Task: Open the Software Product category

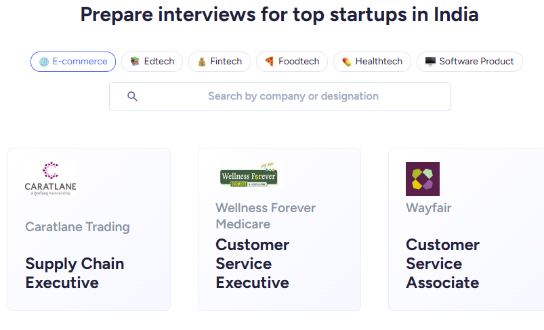Action: pos(469,62)
